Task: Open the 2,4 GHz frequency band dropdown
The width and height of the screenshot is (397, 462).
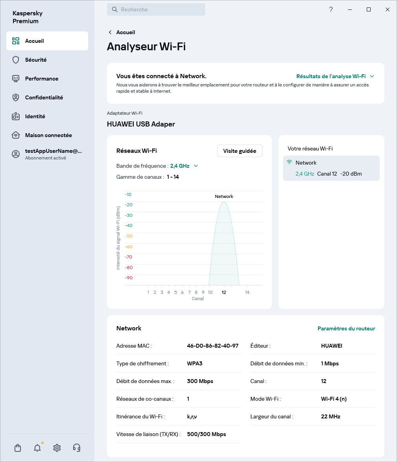Action: click(x=184, y=166)
